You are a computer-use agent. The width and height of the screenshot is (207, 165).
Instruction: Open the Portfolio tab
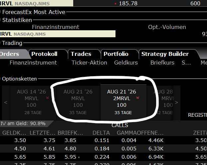116,54
